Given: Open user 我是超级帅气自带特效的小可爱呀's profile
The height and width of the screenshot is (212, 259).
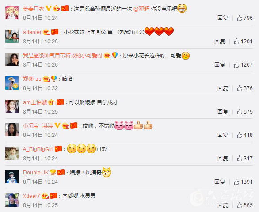Looking at the screenshot, I should pos(63,56).
